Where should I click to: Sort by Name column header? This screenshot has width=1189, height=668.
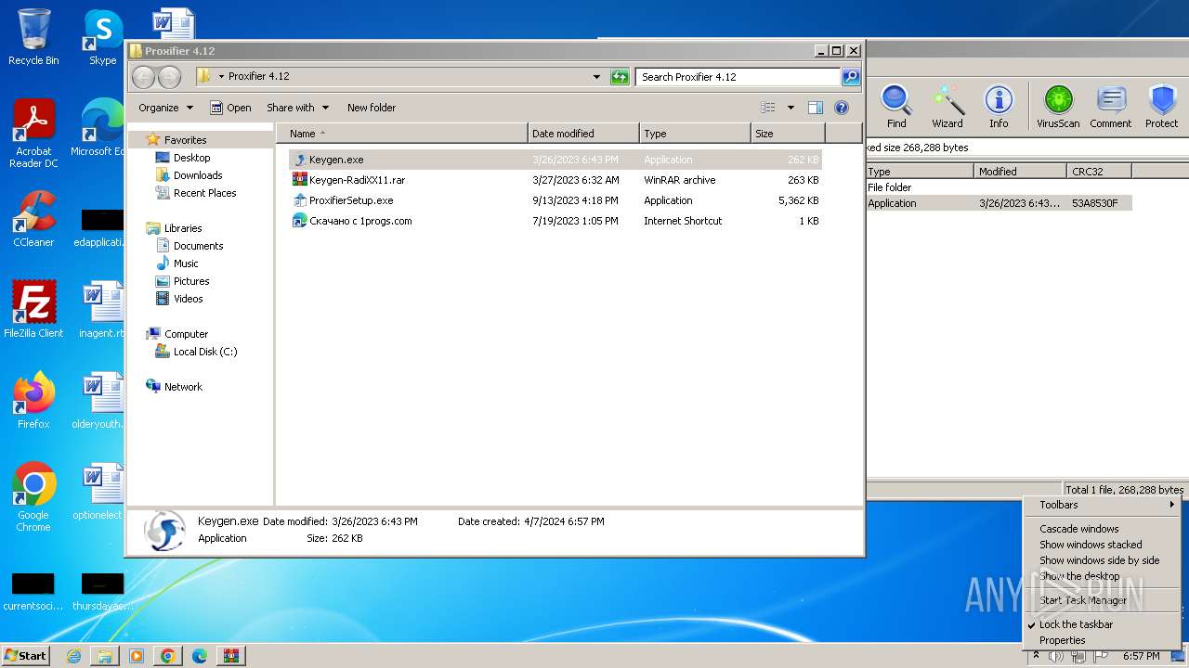coord(402,134)
